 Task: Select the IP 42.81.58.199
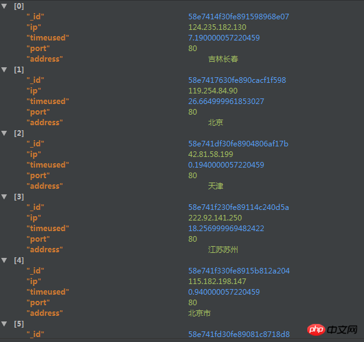click(210, 154)
